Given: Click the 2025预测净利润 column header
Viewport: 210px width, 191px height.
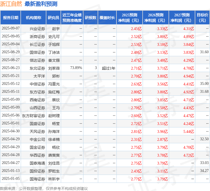Looking at the screenshot, I should [x=130, y=17].
